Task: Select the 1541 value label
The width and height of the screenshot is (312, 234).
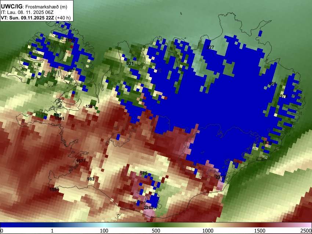Action: pyautogui.click(x=59, y=118)
